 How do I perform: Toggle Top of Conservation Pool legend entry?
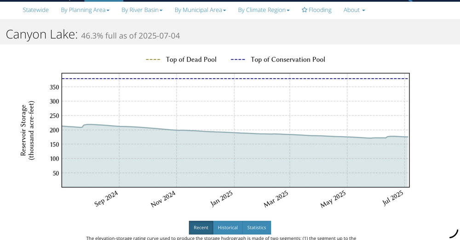(x=278, y=59)
